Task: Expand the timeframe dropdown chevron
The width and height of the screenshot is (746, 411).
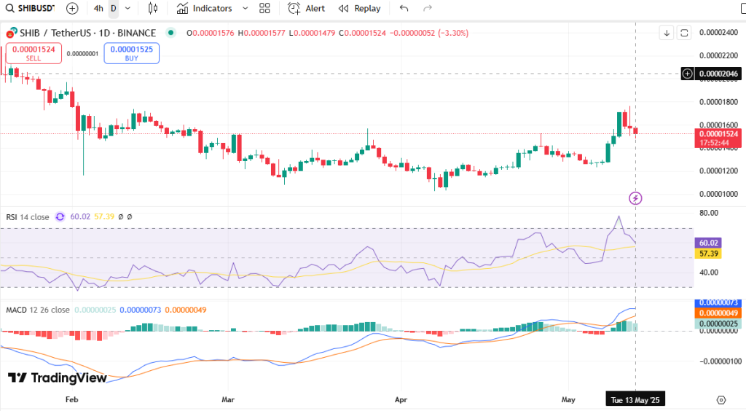Action: point(127,8)
